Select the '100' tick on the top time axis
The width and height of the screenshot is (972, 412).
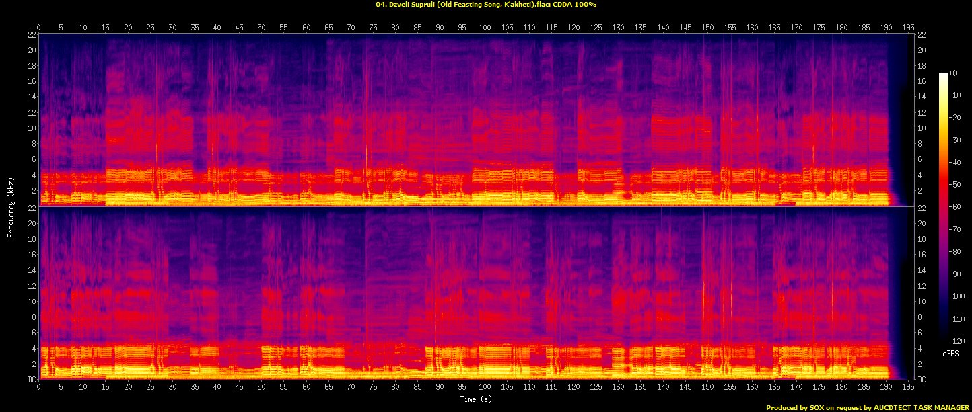coord(485,27)
